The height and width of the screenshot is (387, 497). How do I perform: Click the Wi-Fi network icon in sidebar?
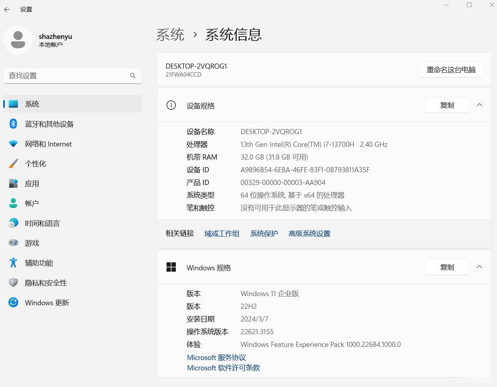13,144
